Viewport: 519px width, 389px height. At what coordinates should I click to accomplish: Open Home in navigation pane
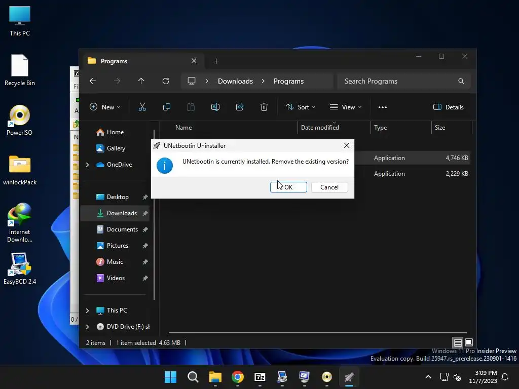tap(115, 132)
